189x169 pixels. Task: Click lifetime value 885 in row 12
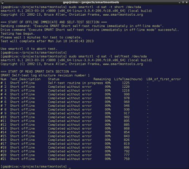126,125
